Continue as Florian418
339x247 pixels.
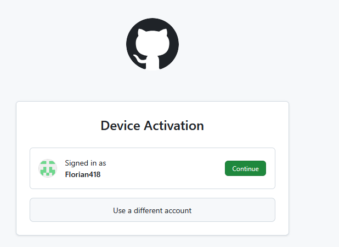[x=245, y=168]
